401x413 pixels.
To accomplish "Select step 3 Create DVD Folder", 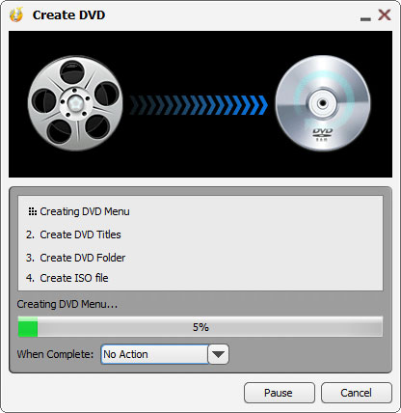I will pyautogui.click(x=76, y=258).
